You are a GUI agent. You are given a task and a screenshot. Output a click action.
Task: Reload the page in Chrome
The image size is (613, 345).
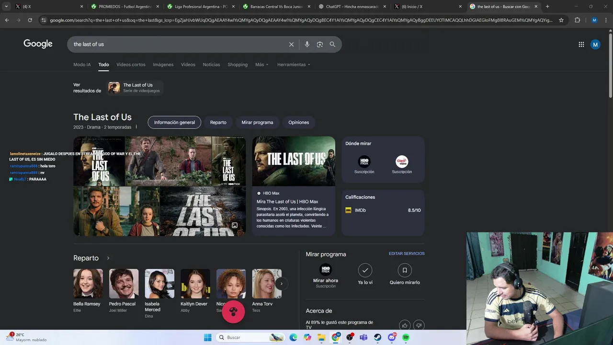[30, 20]
